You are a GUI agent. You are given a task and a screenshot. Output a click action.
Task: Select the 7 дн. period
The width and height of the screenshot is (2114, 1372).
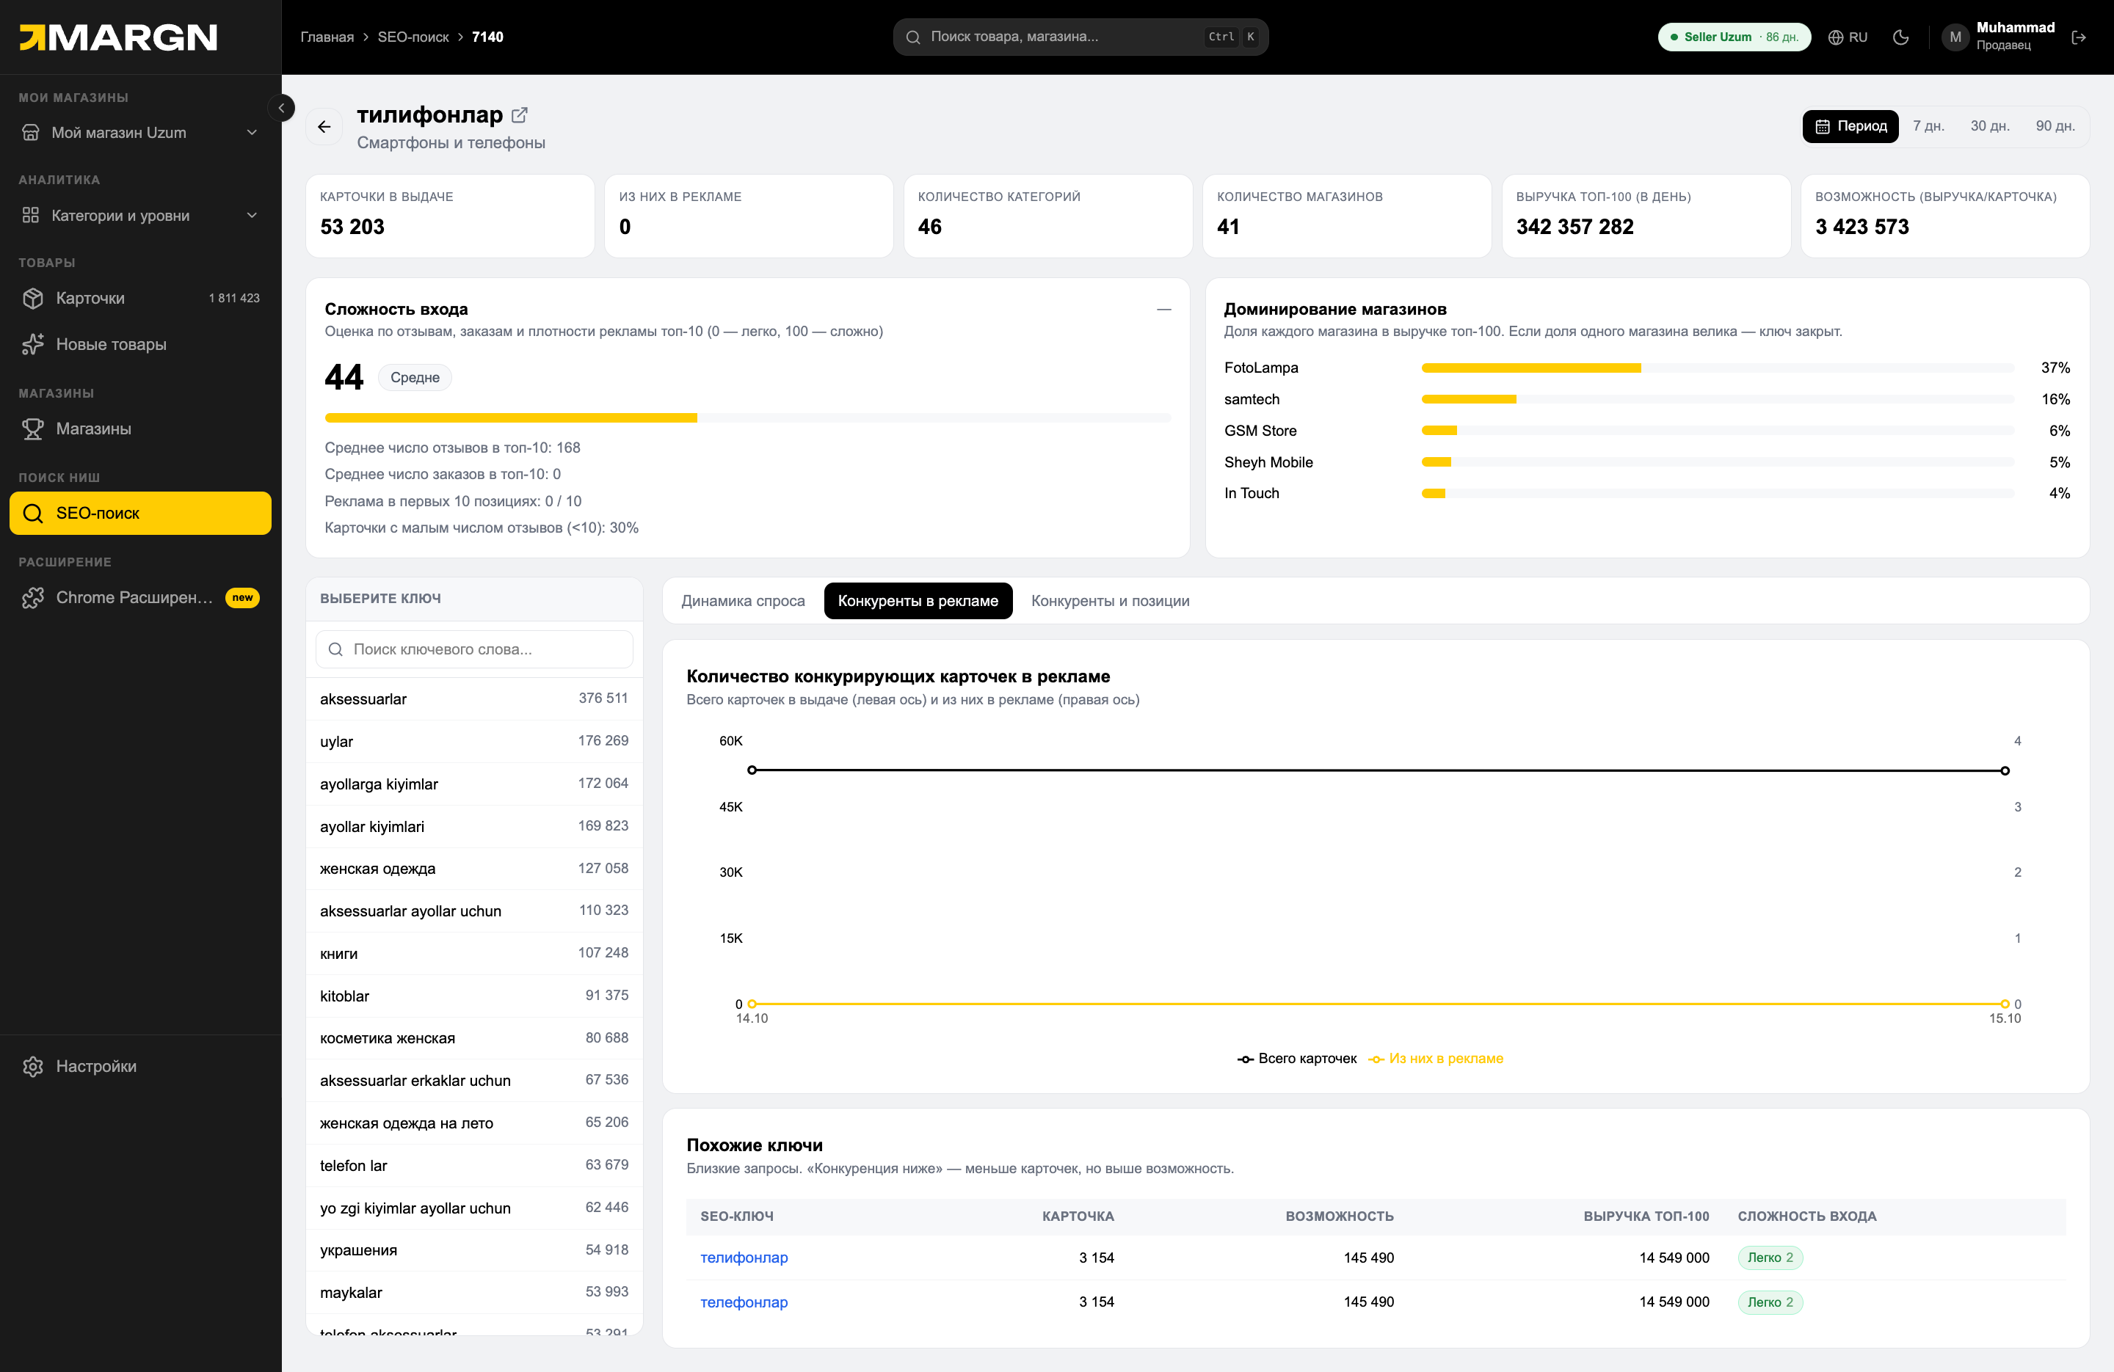[x=1928, y=126]
